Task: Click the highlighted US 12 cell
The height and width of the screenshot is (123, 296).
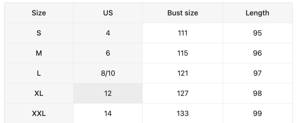Action: point(108,93)
